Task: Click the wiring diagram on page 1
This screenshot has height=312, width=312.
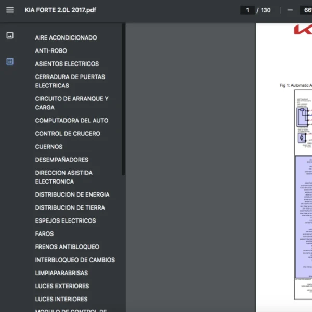Action: (303, 194)
